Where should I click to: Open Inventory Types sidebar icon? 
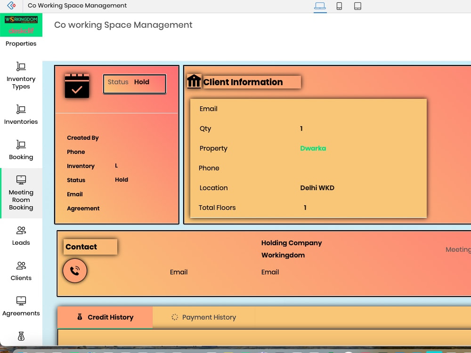(21, 66)
